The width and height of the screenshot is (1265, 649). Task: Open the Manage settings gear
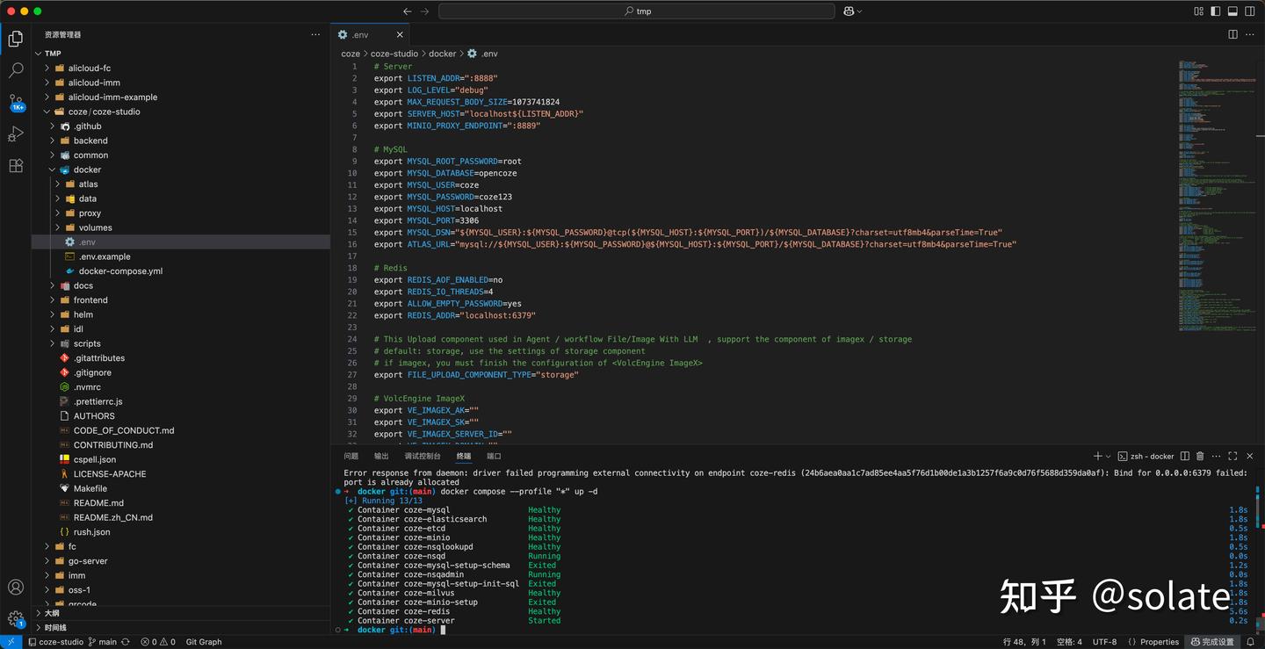(16, 618)
